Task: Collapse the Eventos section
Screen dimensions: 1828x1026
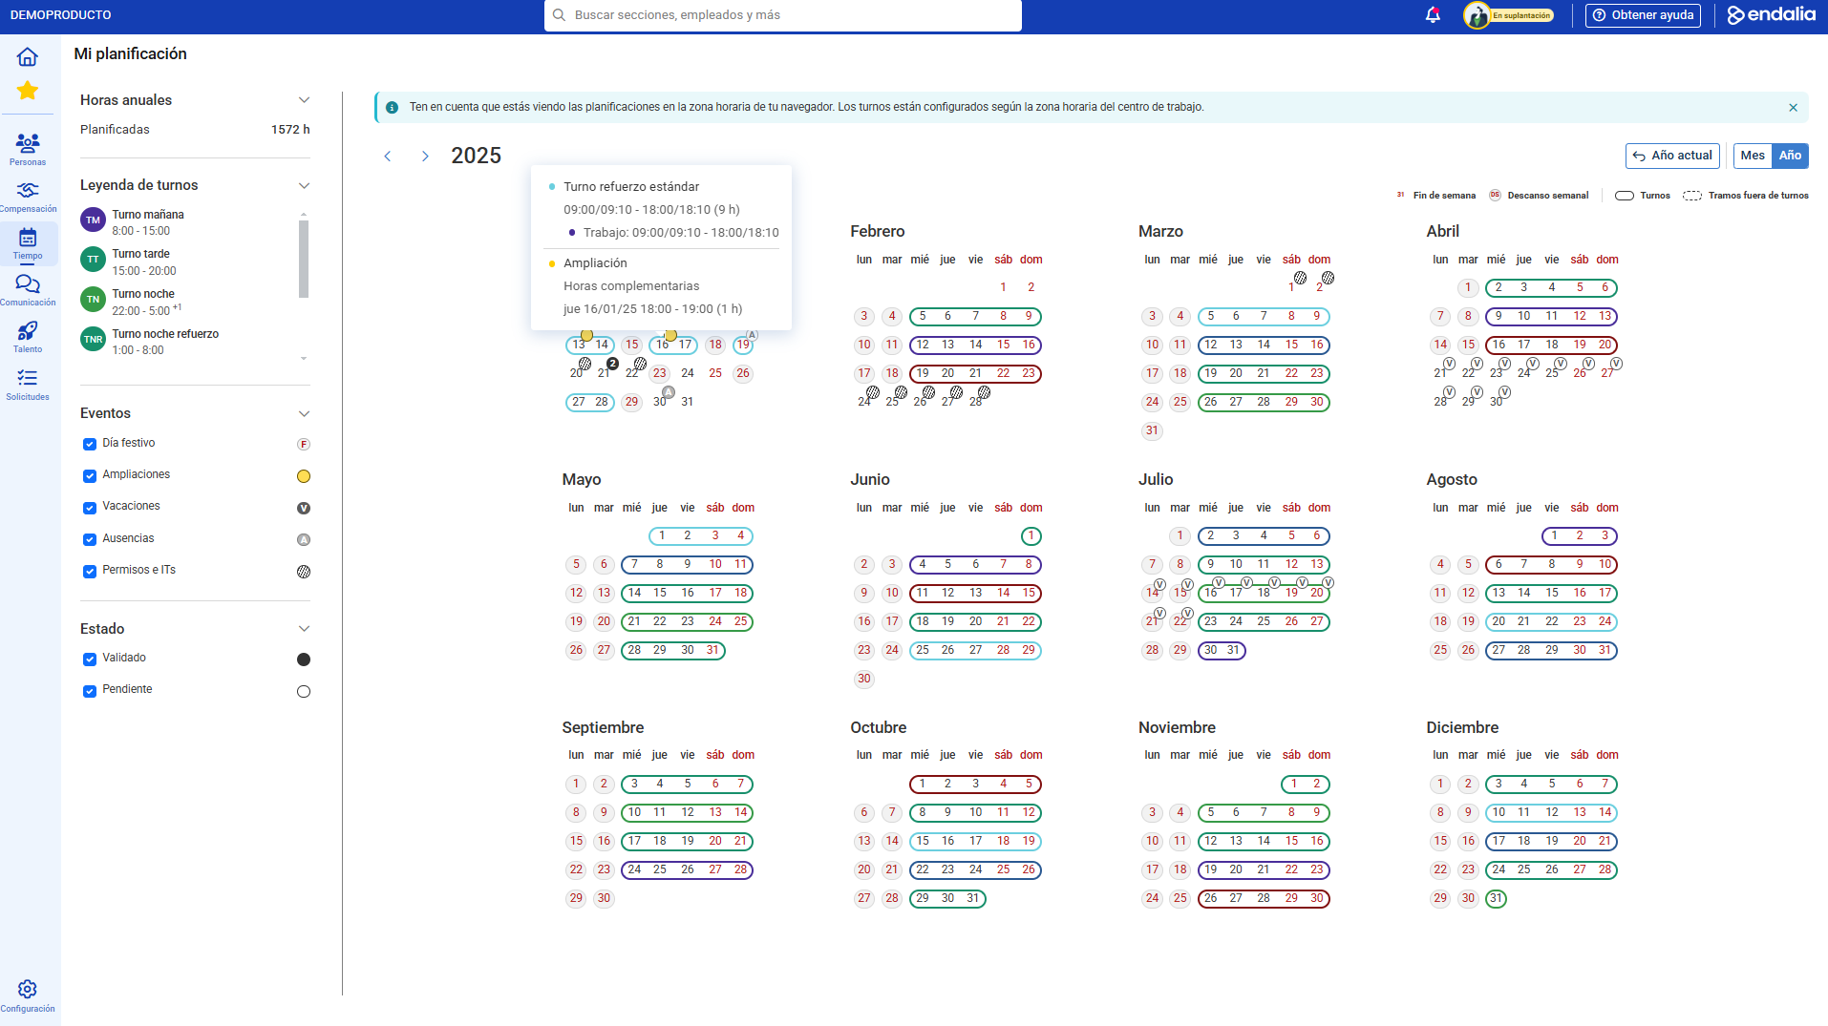Action: point(304,414)
